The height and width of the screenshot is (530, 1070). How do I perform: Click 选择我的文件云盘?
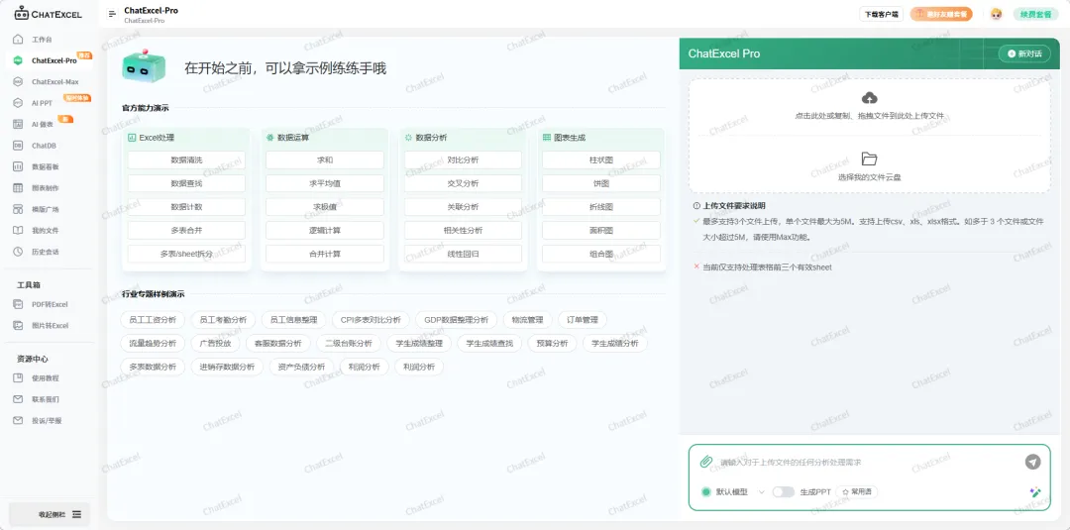tap(870, 176)
